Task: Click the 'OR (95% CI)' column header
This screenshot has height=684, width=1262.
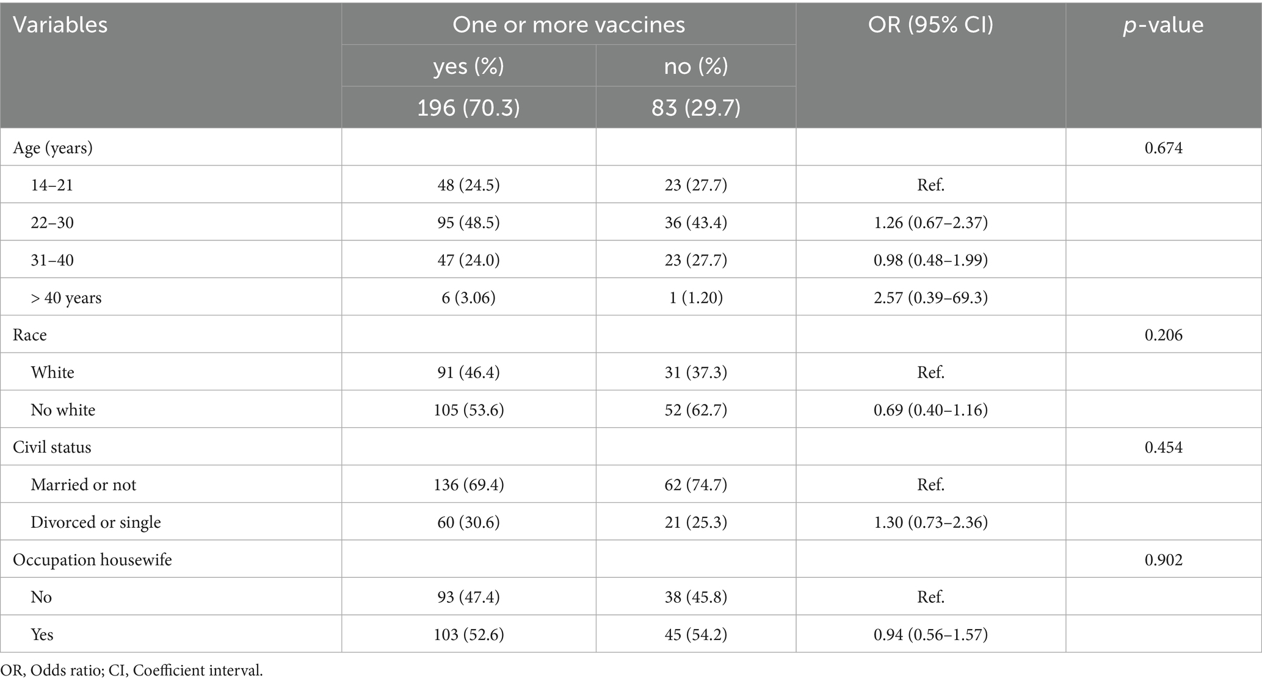Action: tap(930, 25)
